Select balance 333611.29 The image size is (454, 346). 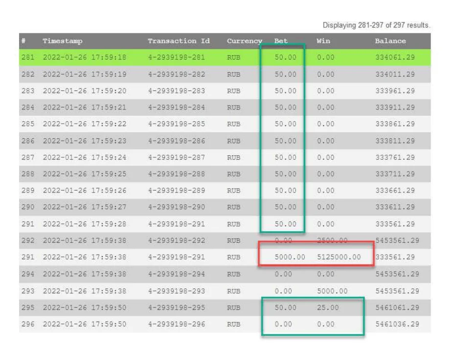tap(395, 207)
